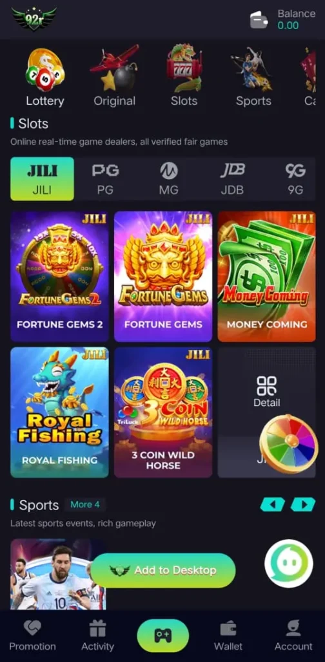Click the 92r logo
The width and height of the screenshot is (325, 662).
tap(34, 19)
